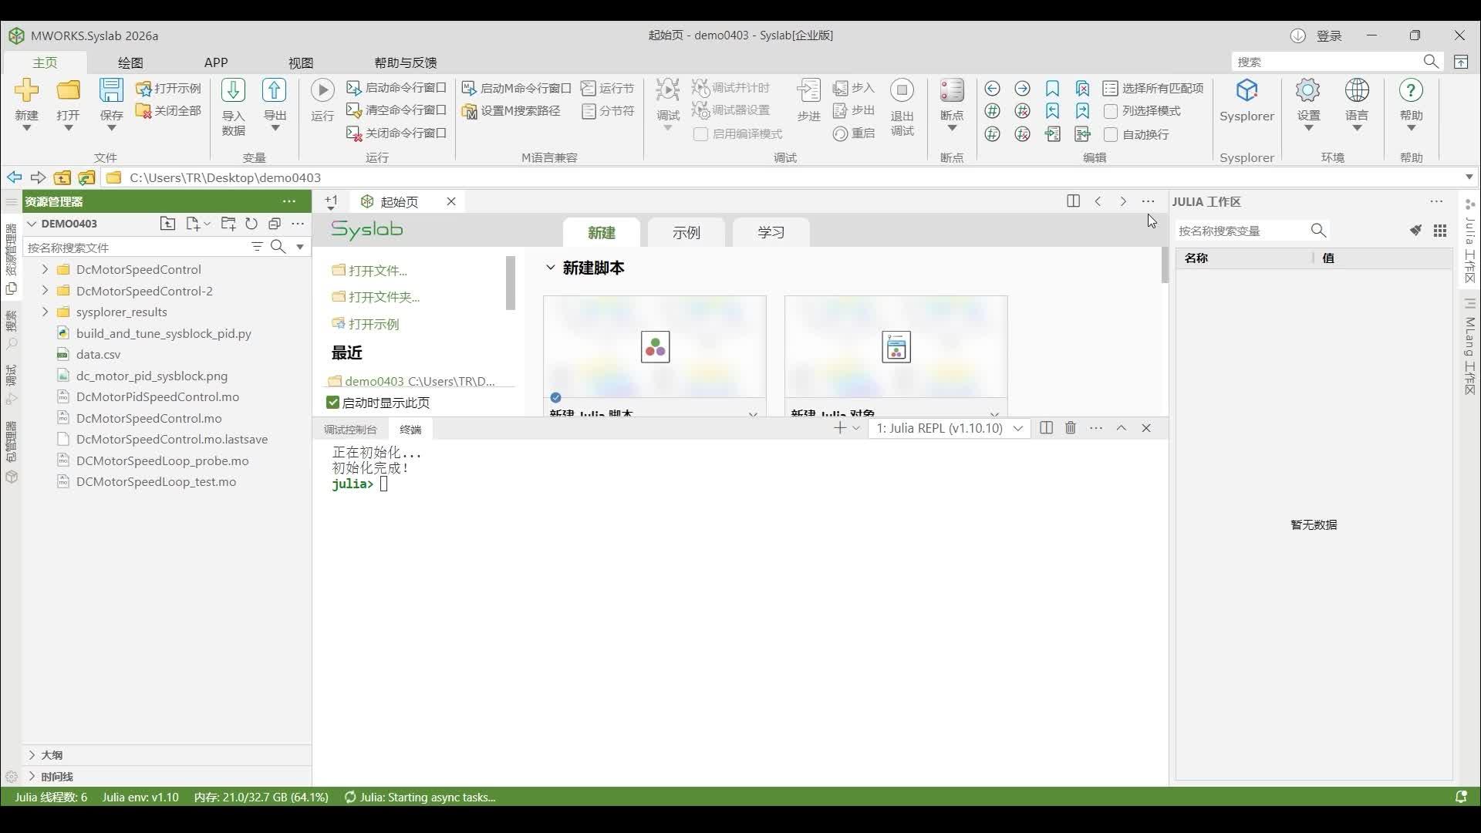The height and width of the screenshot is (833, 1481).
Task: Click the Language (语言) globe icon
Action: coord(1357,90)
